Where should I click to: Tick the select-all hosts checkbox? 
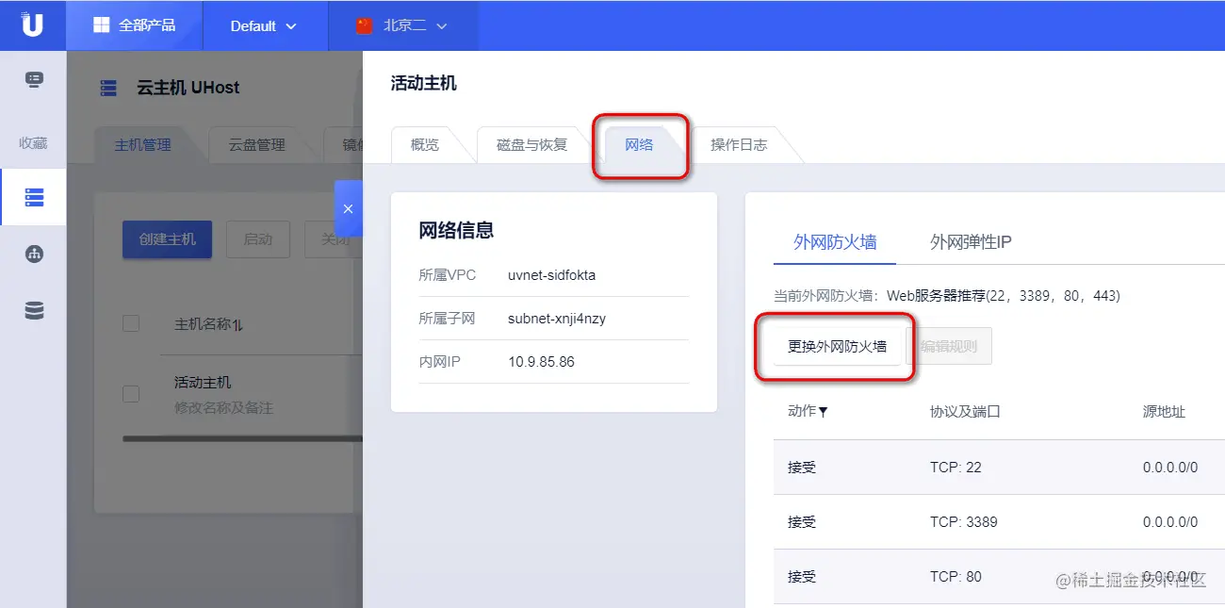pyautogui.click(x=131, y=323)
